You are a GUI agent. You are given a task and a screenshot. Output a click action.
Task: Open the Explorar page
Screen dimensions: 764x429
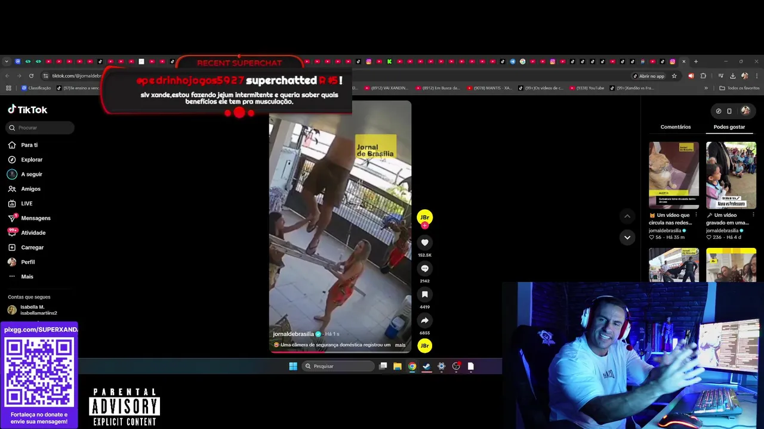(x=25, y=160)
